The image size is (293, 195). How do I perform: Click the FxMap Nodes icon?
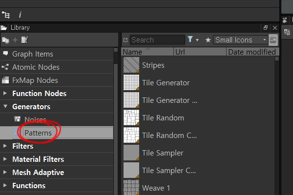click(5, 80)
